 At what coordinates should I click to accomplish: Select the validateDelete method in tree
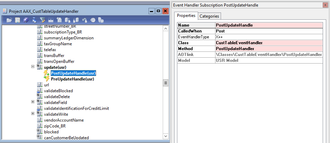[x=59, y=97]
